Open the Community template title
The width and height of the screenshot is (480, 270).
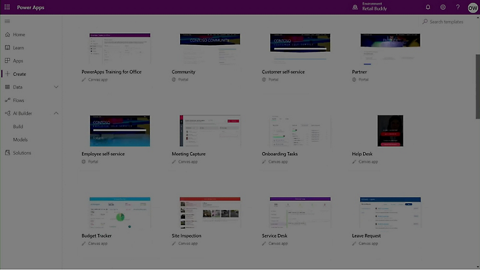click(183, 72)
